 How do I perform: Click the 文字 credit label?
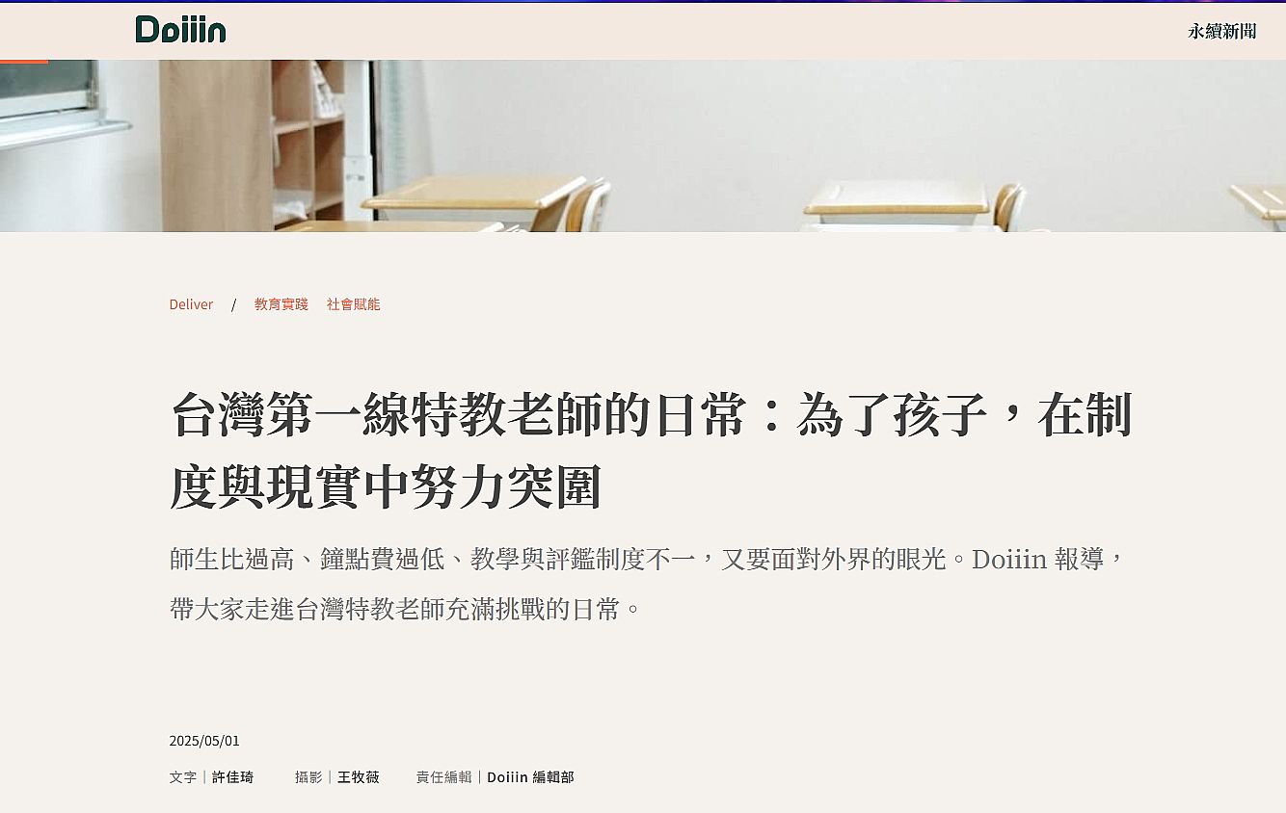[x=183, y=776]
